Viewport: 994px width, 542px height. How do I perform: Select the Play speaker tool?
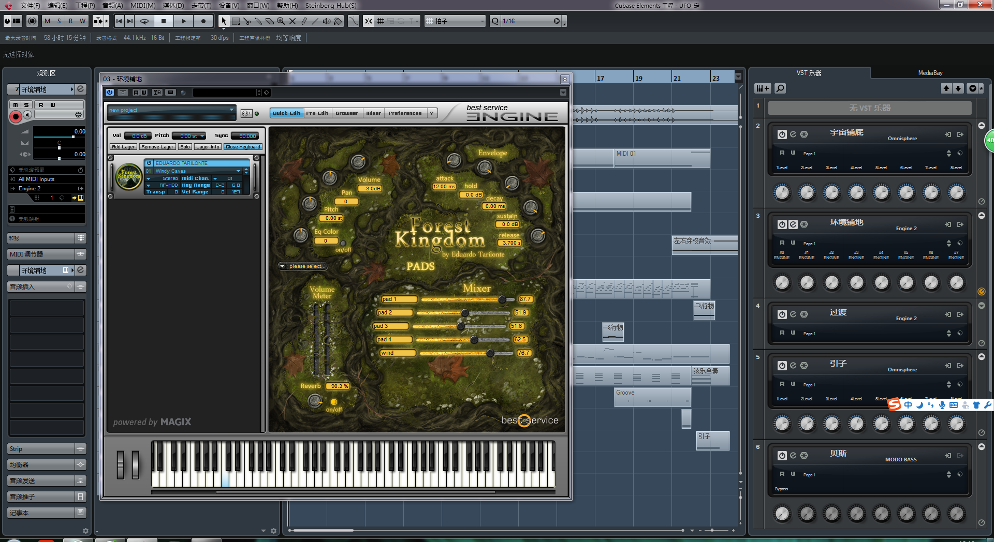click(x=327, y=21)
